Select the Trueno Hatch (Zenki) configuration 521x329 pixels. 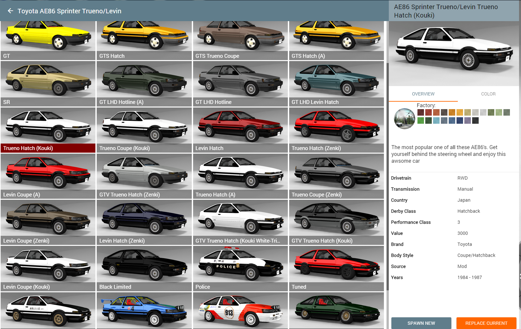point(336,130)
